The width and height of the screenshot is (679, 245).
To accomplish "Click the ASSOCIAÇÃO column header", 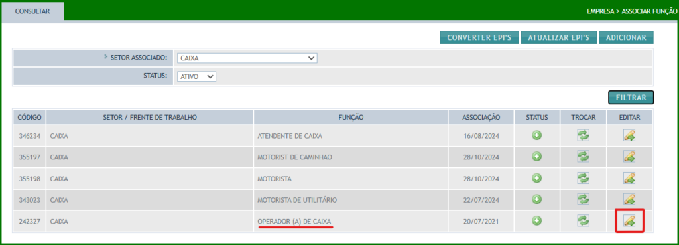I will pyautogui.click(x=481, y=117).
